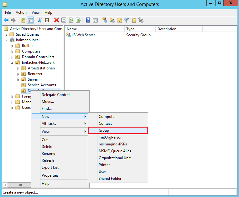This screenshot has width=239, height=197.
Task: Click the Back arrow toolbar icon
Action: pyautogui.click(x=6, y=20)
